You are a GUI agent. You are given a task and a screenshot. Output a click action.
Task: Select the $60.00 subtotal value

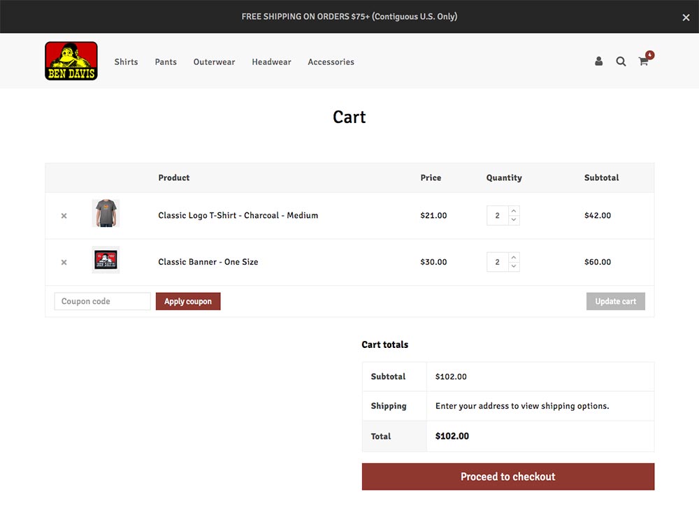[598, 262]
